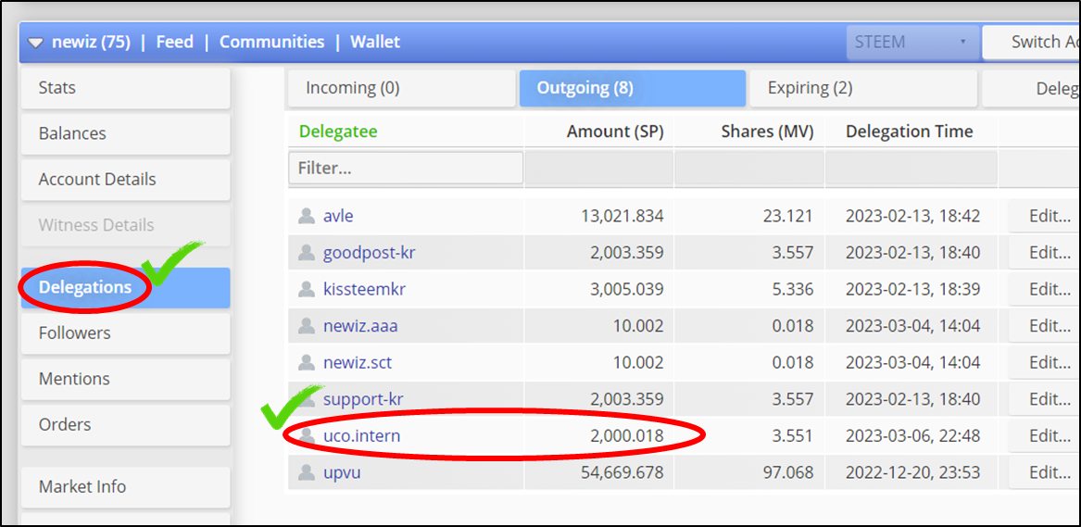The image size is (1081, 527).
Task: Select Balances in the sidebar
Action: click(x=125, y=133)
